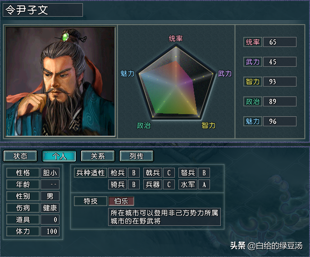310x257 pixels.
Task: Switch to the 状态 tab
Action: 20,156
